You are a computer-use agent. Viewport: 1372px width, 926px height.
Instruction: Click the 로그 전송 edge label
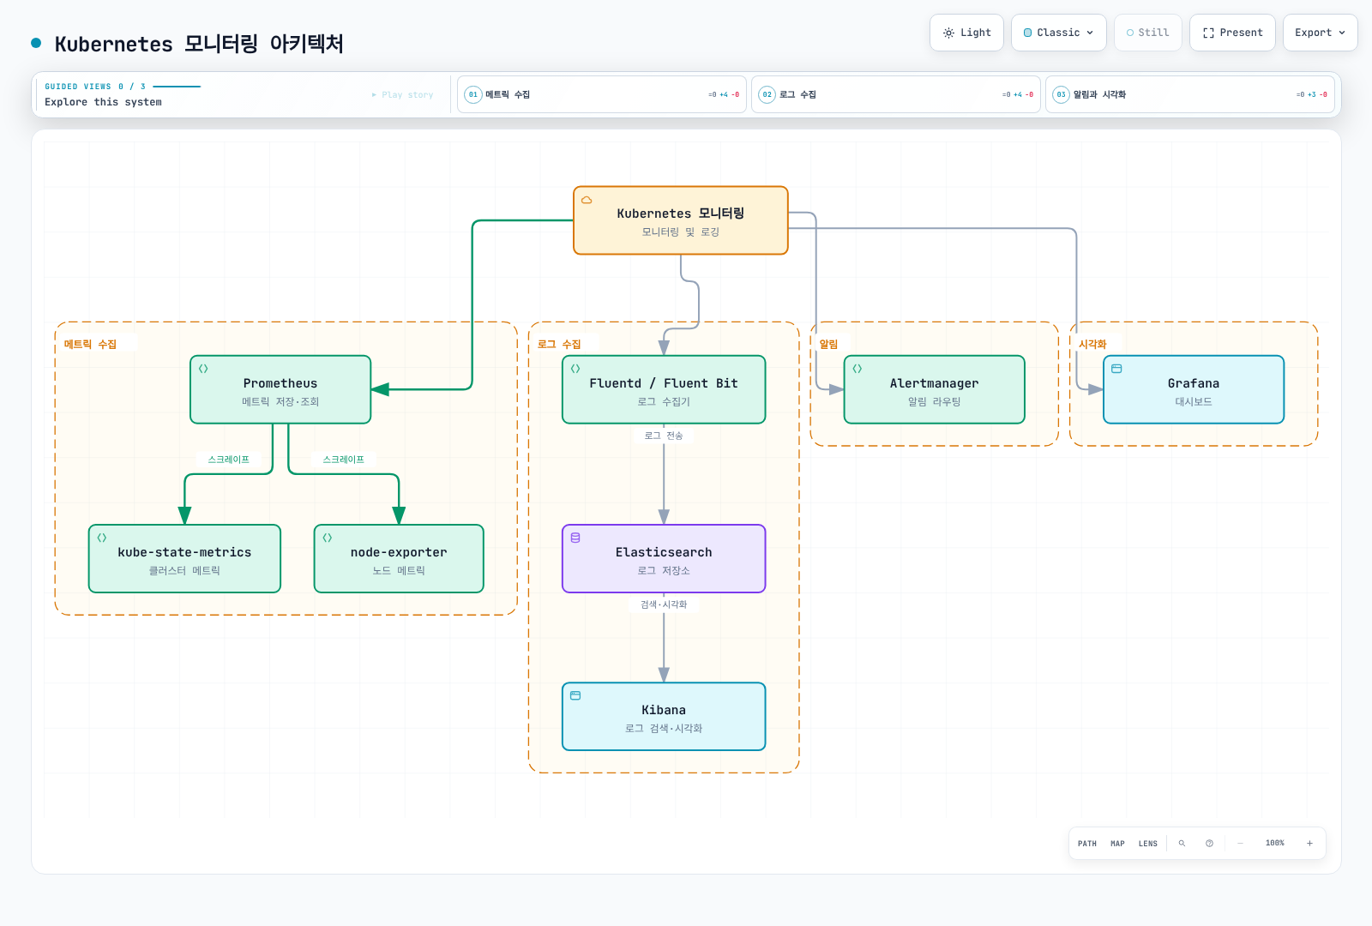664,436
